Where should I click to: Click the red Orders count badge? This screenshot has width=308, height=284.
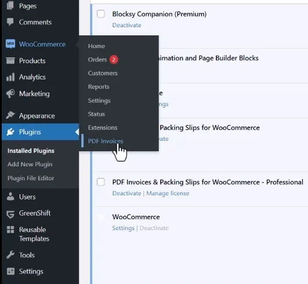click(x=114, y=60)
